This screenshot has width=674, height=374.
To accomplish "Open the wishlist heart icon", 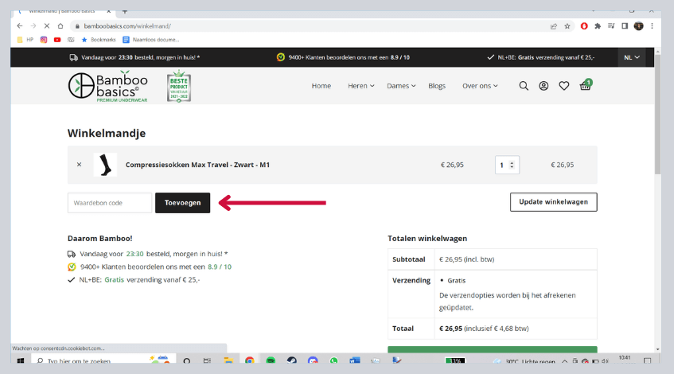I will (x=564, y=86).
